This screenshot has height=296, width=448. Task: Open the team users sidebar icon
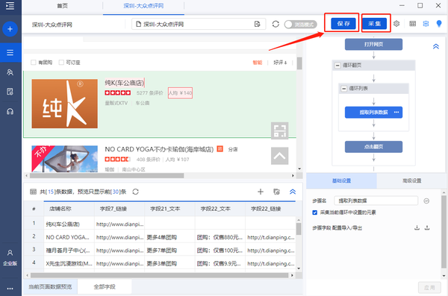point(10,72)
